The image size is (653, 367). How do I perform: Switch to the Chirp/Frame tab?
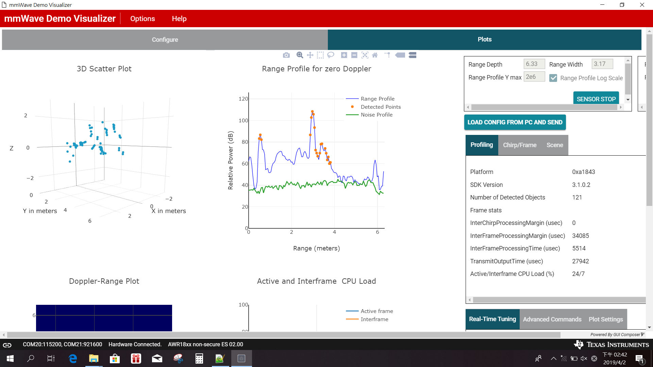(520, 145)
